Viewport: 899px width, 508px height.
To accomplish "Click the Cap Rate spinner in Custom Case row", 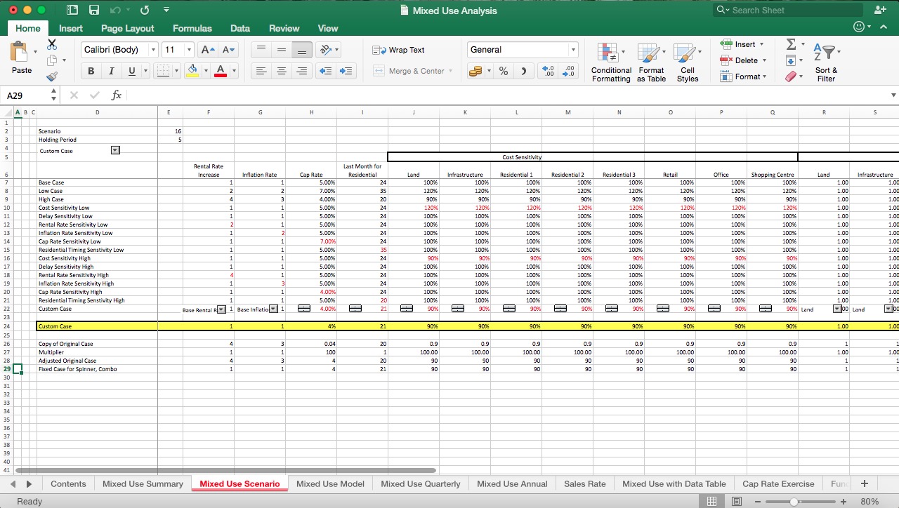I will (303, 309).
